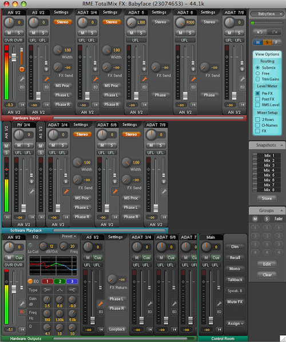Select low shelf filter type for band 1
This screenshot has width=286, height=342.
[47, 290]
